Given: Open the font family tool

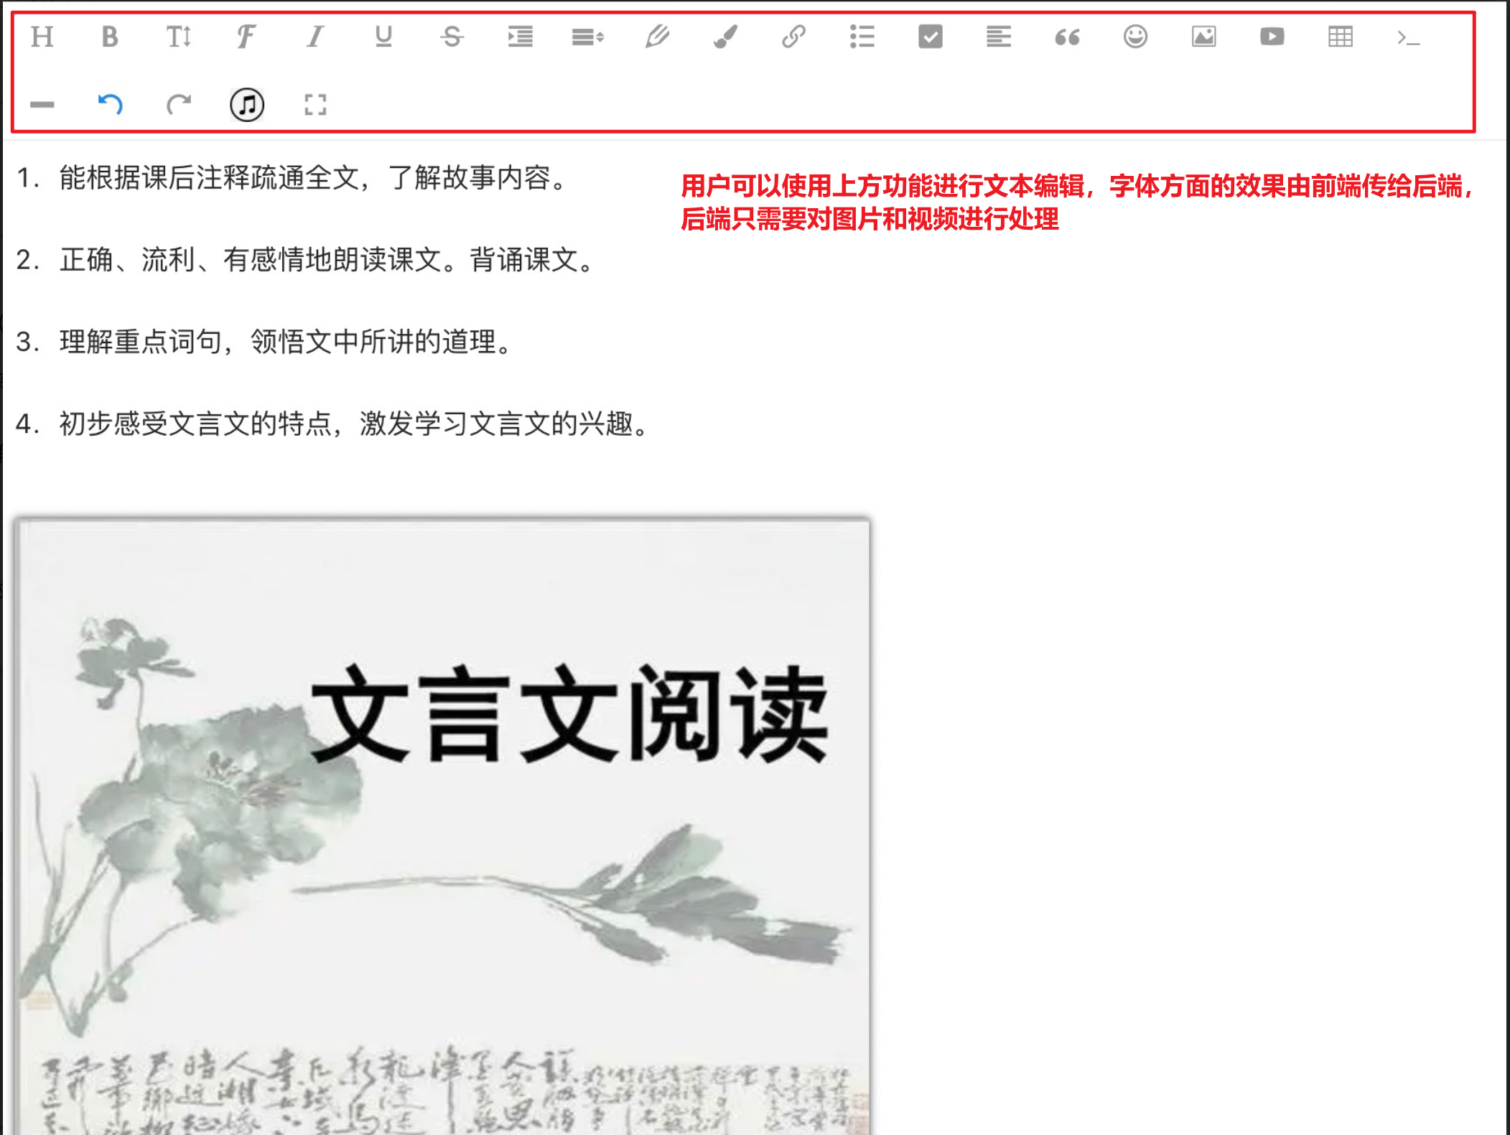Looking at the screenshot, I should (x=246, y=37).
